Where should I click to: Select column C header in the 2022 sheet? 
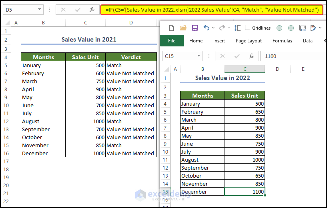point(245,69)
